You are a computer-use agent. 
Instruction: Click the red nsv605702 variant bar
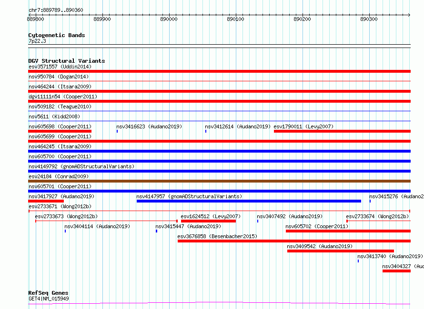click(x=348, y=231)
